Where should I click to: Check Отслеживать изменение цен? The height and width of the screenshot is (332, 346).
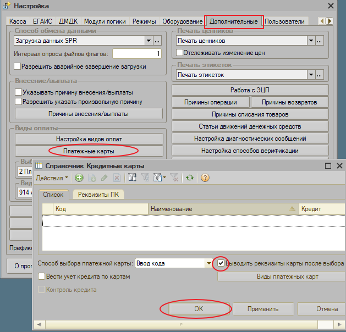point(179,53)
